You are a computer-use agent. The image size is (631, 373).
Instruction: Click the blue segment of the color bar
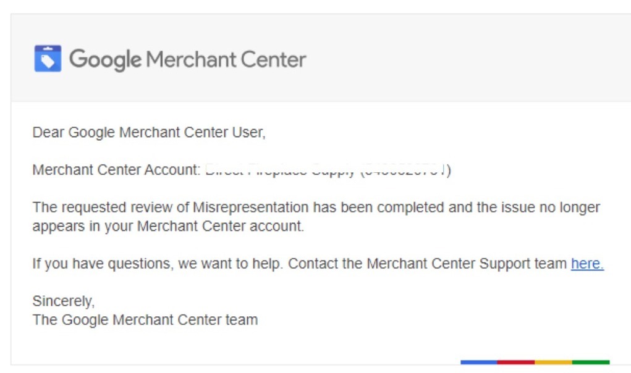pyautogui.click(x=478, y=362)
